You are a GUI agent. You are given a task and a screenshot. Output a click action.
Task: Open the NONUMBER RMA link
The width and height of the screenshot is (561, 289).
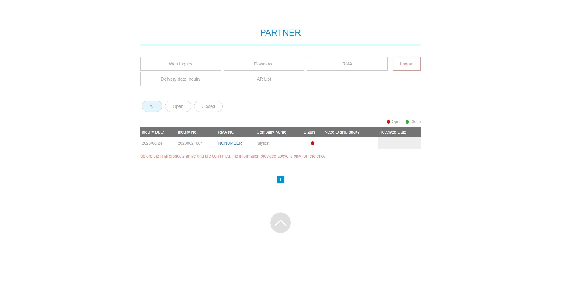pos(230,143)
